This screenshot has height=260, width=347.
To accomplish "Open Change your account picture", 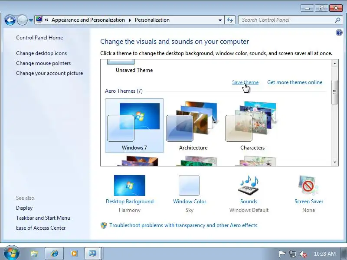I will pos(49,73).
